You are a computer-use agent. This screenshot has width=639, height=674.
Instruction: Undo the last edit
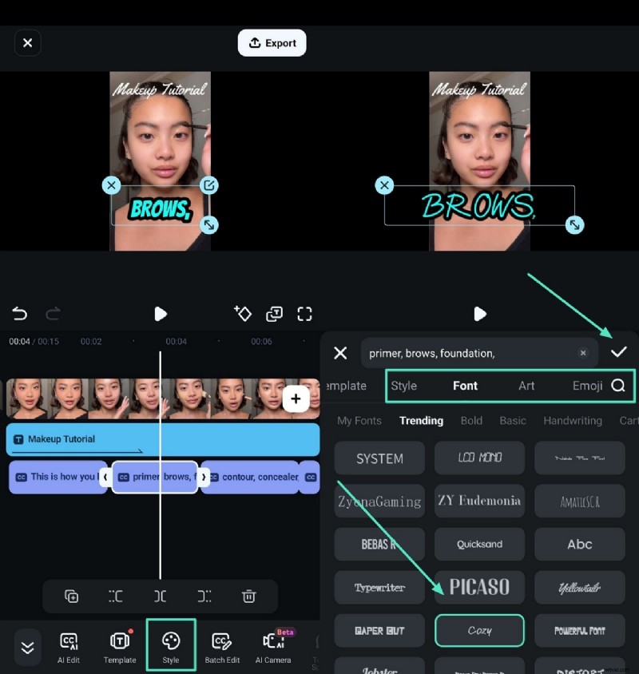tap(20, 314)
